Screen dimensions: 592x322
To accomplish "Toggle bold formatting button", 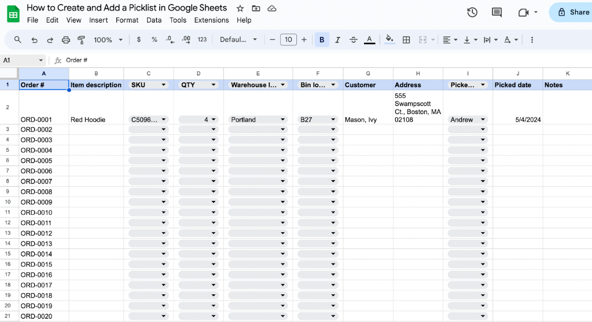I will point(322,40).
